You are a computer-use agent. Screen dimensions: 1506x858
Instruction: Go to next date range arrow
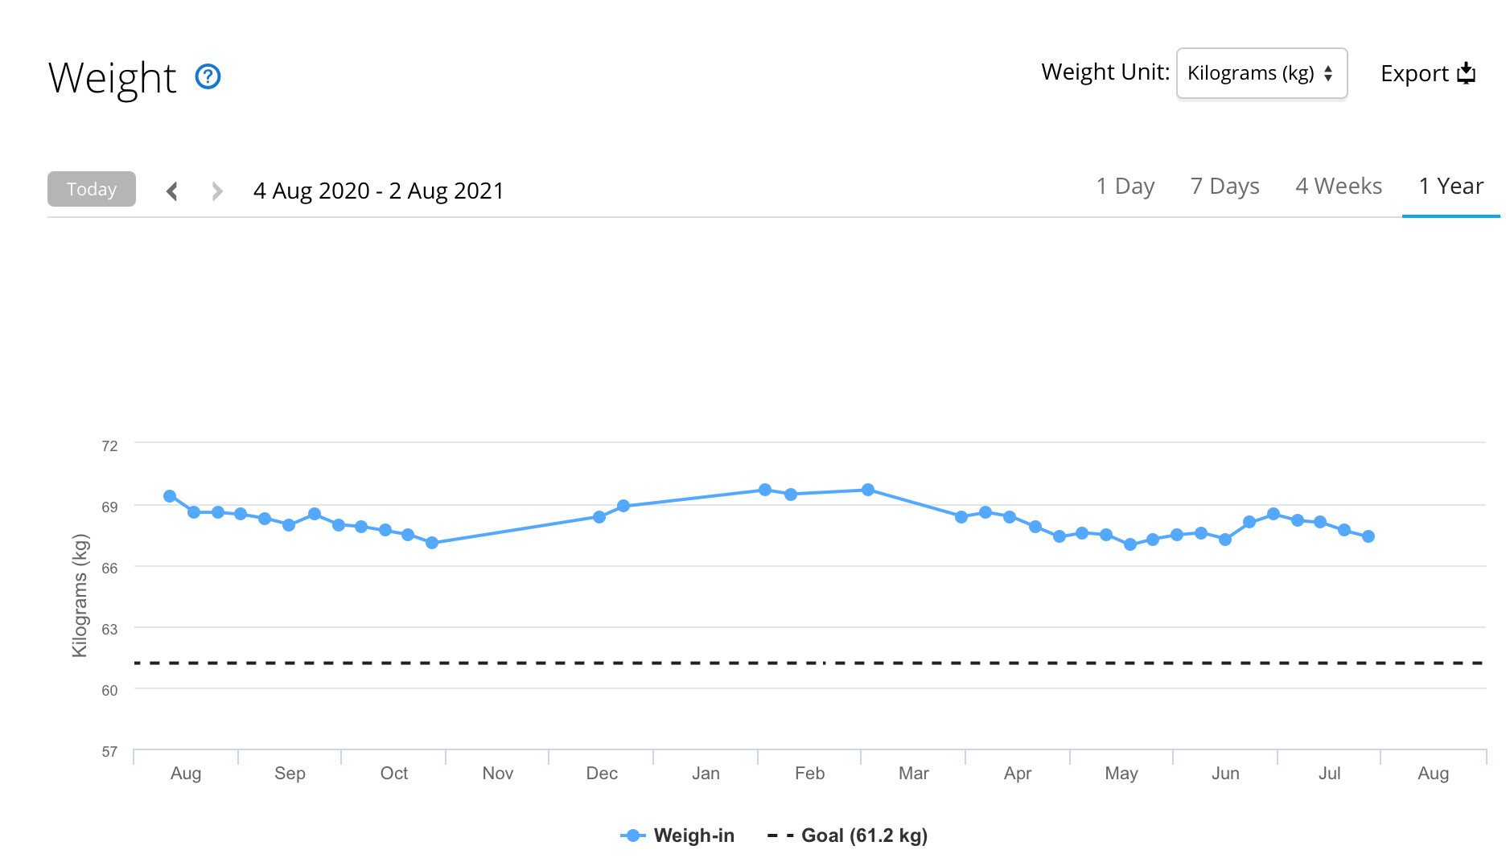[216, 191]
